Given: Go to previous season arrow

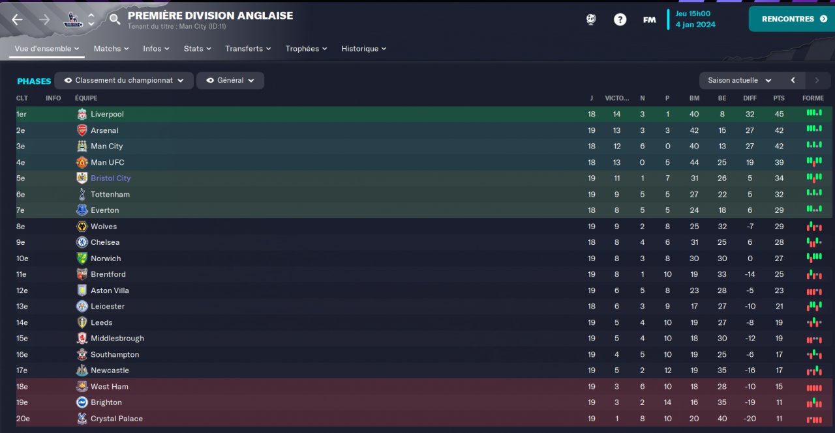Looking at the screenshot, I should [793, 81].
